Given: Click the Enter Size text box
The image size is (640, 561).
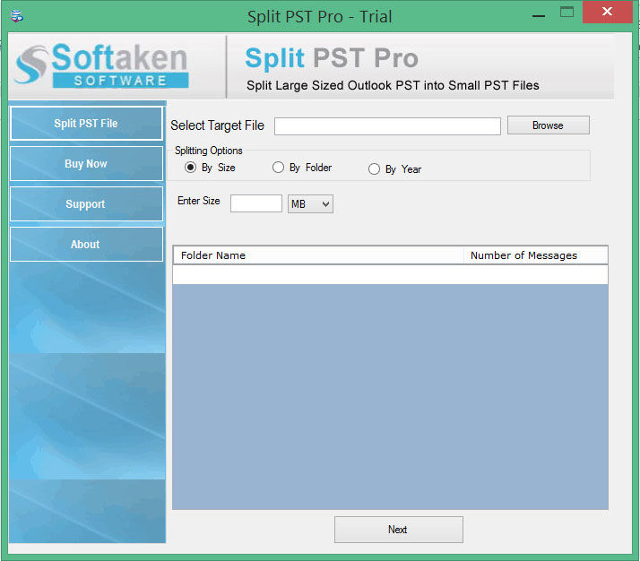Looking at the screenshot, I should point(256,203).
